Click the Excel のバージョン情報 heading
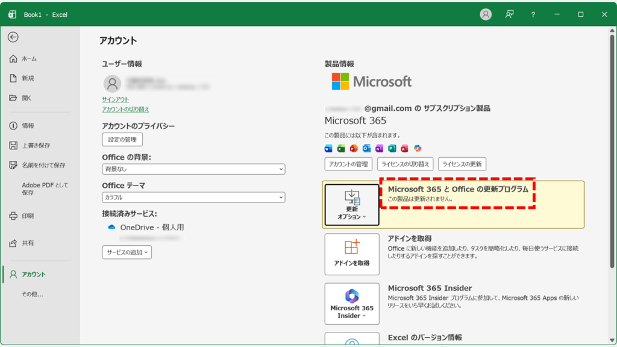The image size is (617, 347). [425, 337]
